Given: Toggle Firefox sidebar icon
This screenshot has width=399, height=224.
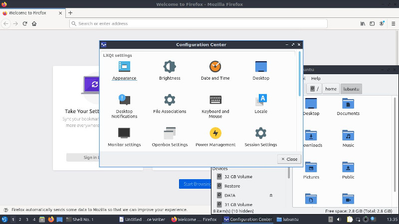Looking at the screenshot, I should click(372, 23).
